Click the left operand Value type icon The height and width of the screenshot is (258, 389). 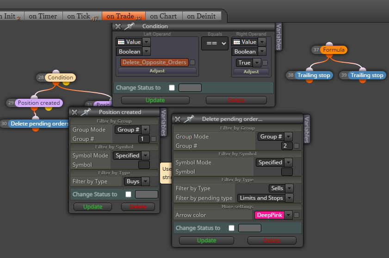point(121,42)
